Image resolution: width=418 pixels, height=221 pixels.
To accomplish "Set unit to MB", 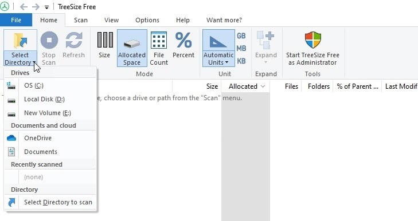I will (x=241, y=49).
